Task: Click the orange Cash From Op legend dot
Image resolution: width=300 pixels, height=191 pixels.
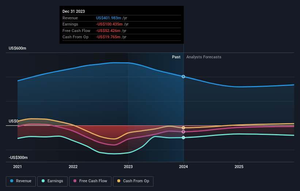Action: click(119, 181)
